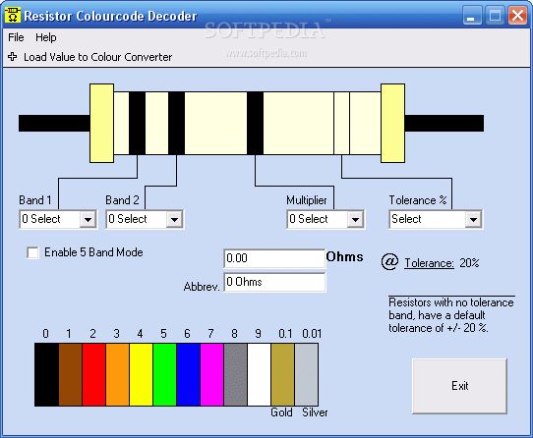Click the Exit button
Image resolution: width=533 pixels, height=438 pixels.
(459, 386)
